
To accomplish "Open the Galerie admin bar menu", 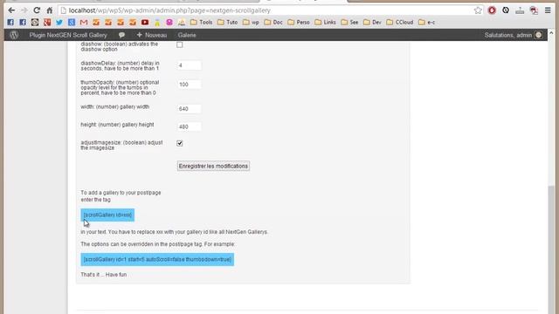I will point(187,35).
